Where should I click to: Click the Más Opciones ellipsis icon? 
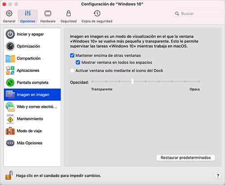pos(10,143)
